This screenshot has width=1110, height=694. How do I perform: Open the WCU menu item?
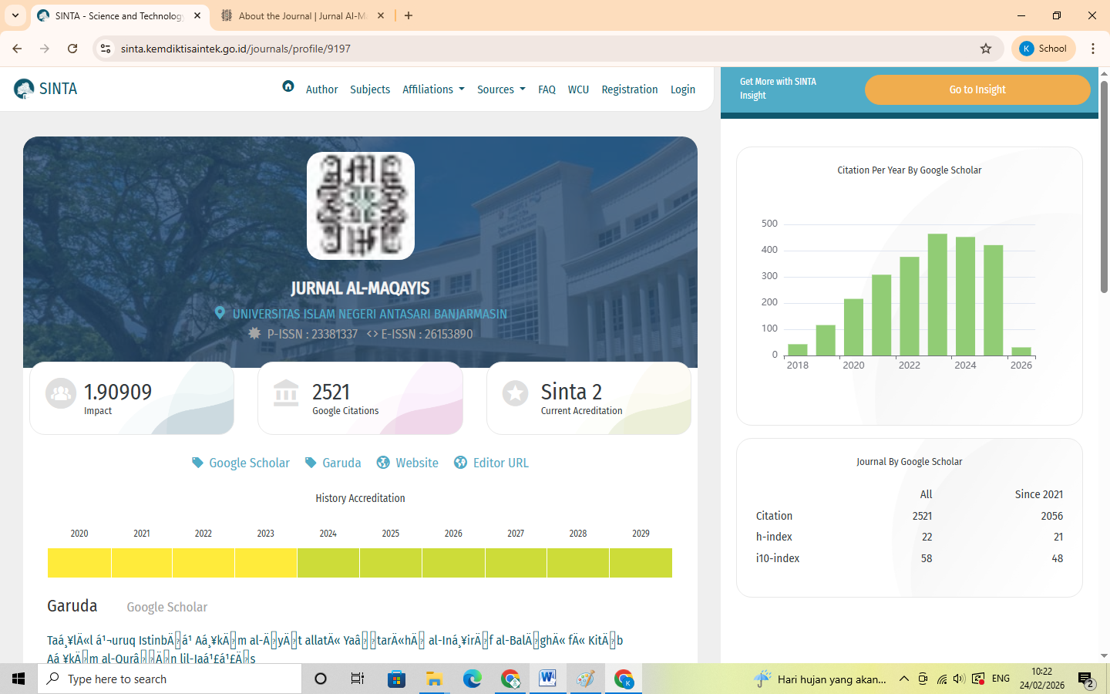click(578, 89)
